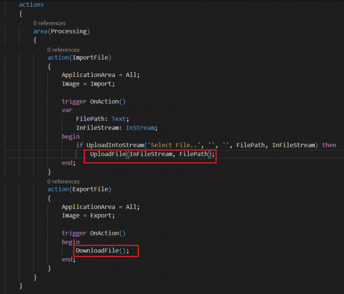Viewport: 344px width, 294px height.
Task: Click the "var" keyword in ImportFile trigger
Action: point(67,110)
